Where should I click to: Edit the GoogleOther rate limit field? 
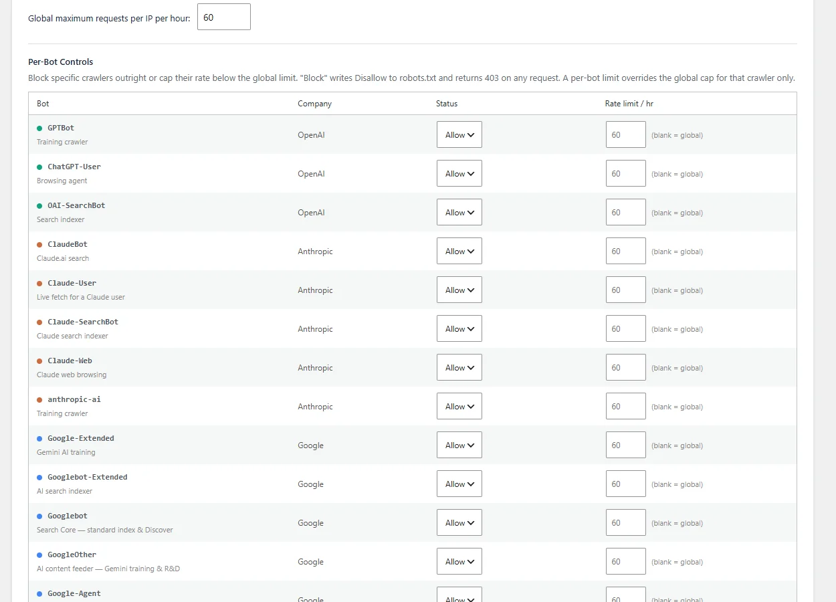coord(626,561)
